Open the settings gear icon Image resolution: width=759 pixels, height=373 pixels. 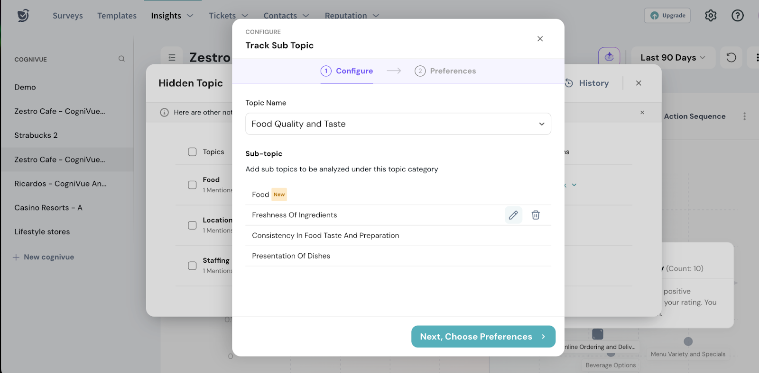pos(711,16)
